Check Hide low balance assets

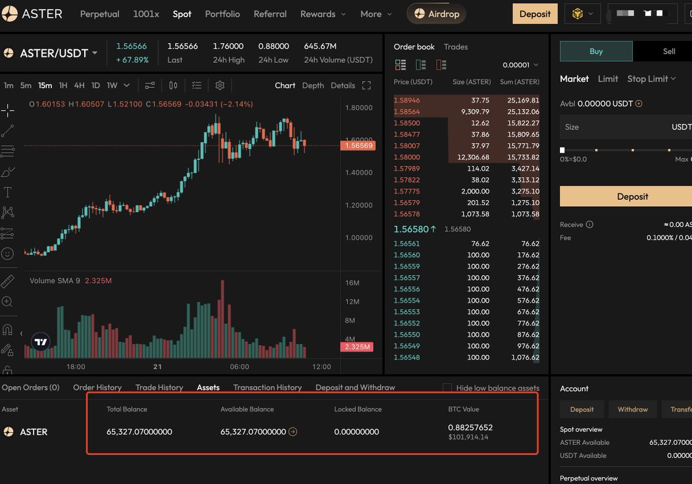pyautogui.click(x=447, y=388)
